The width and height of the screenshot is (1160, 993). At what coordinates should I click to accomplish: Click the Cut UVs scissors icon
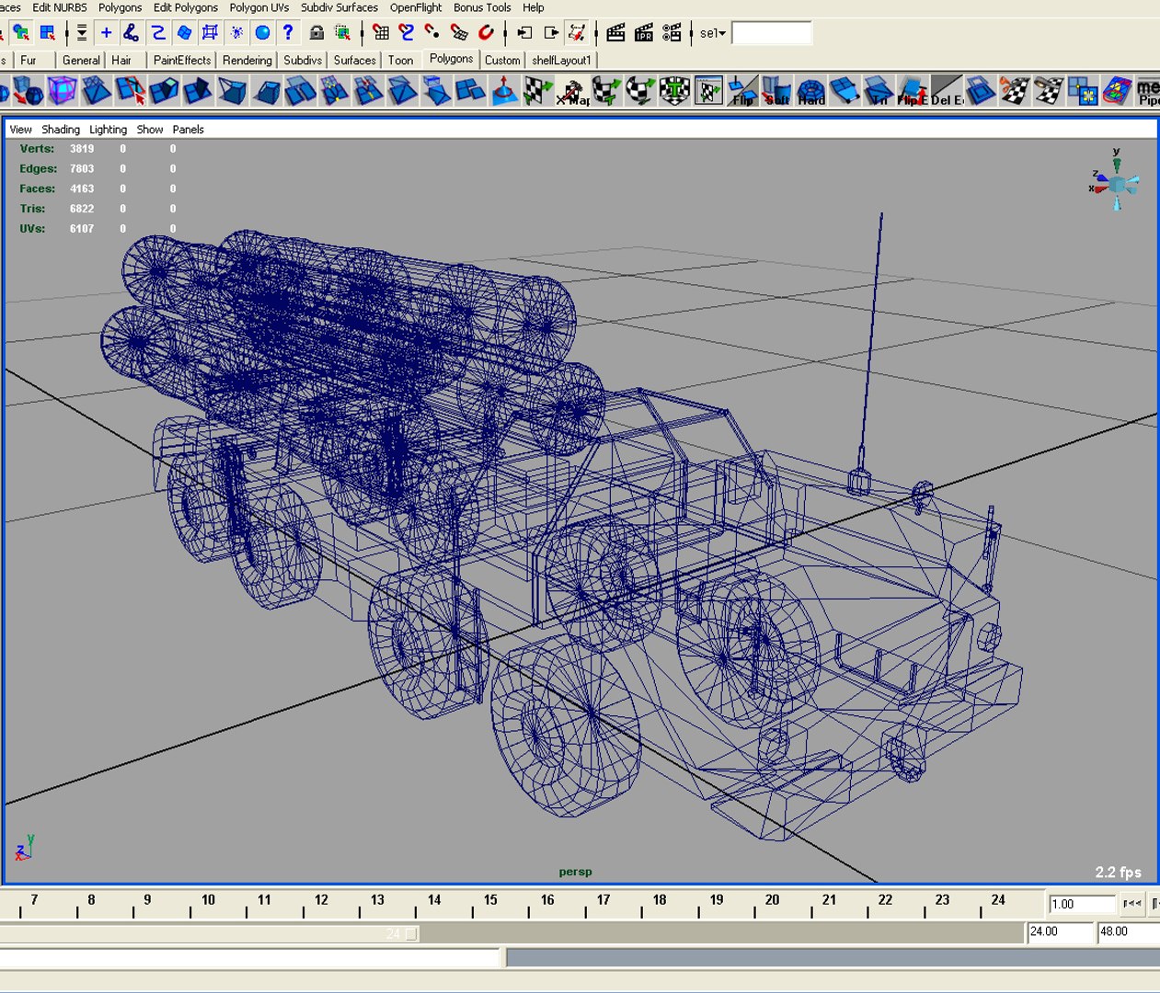[1015, 91]
